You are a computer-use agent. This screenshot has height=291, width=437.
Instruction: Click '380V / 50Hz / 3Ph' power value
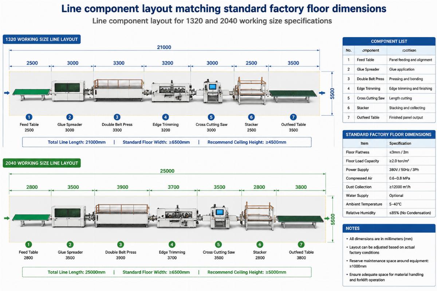click(405, 170)
